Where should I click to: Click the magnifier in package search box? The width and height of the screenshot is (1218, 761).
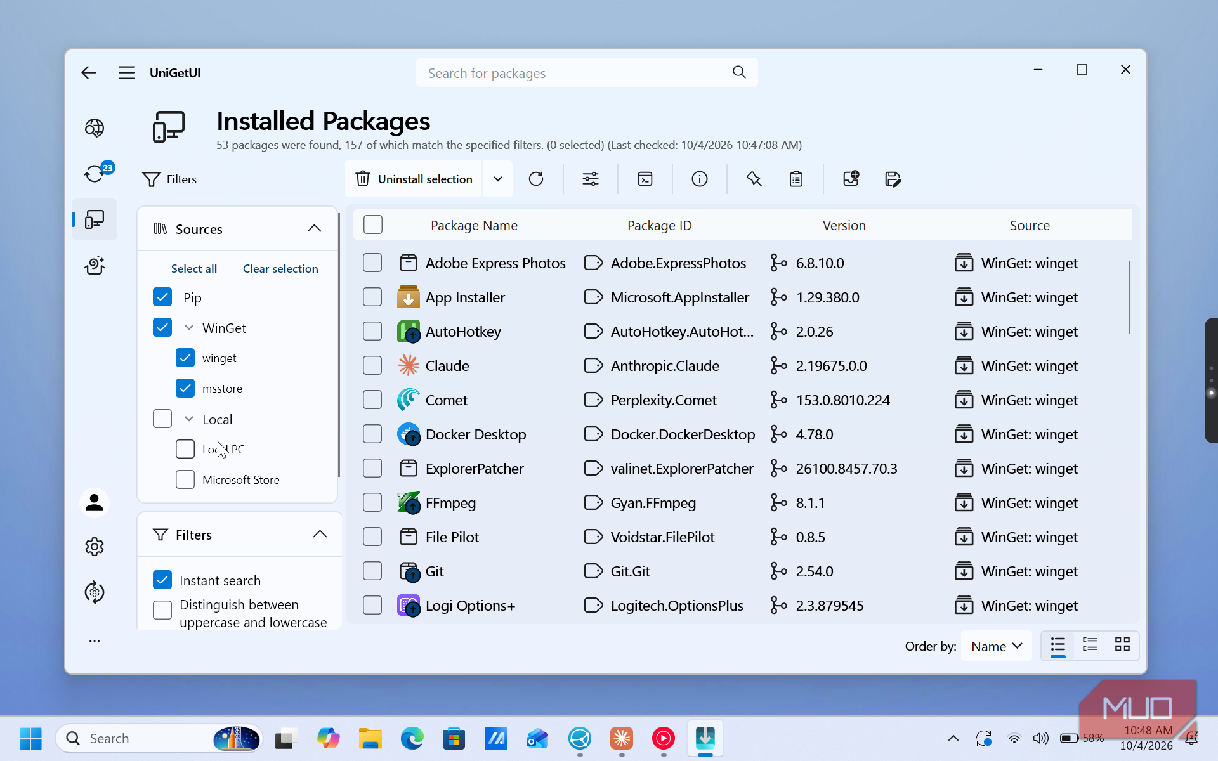739,72
